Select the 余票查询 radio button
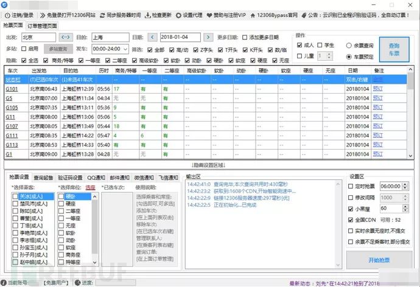 349,46
